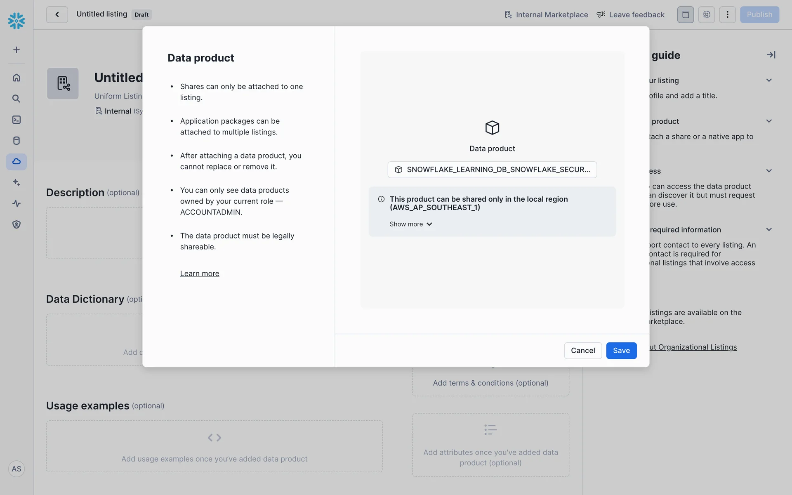792x495 pixels.
Task: Collapse the data product guide section
Action: pyautogui.click(x=768, y=121)
